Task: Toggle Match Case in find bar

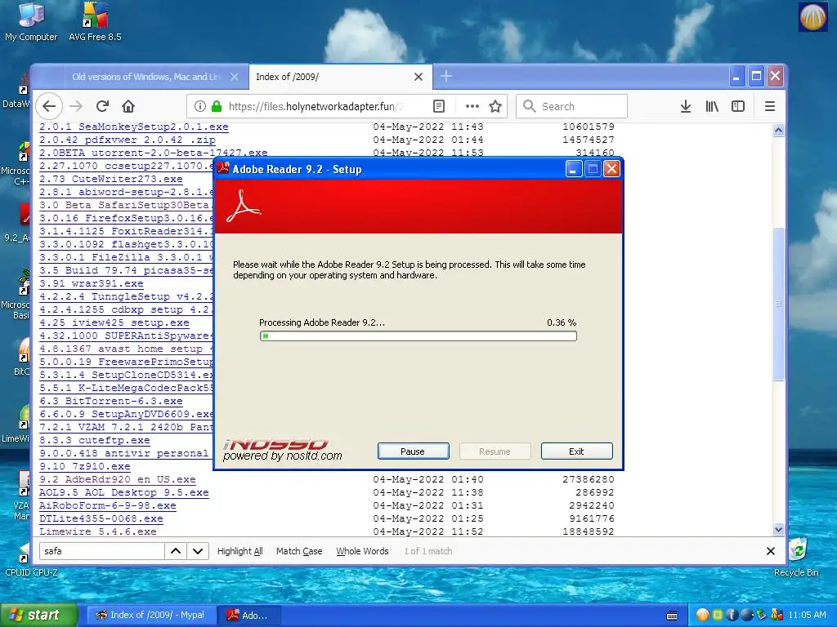Action: (x=299, y=551)
